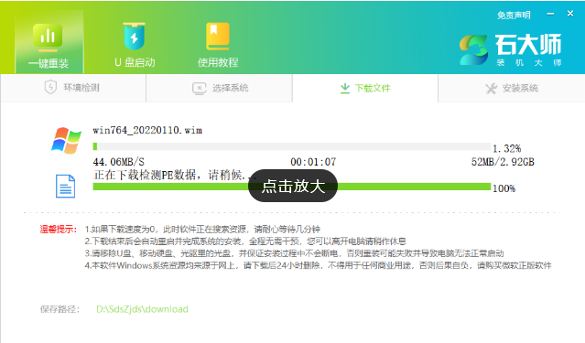Image resolution: width=585 pixels, height=343 pixels.
Task: Click the win764_20220110.wim file name
Action: (147, 130)
